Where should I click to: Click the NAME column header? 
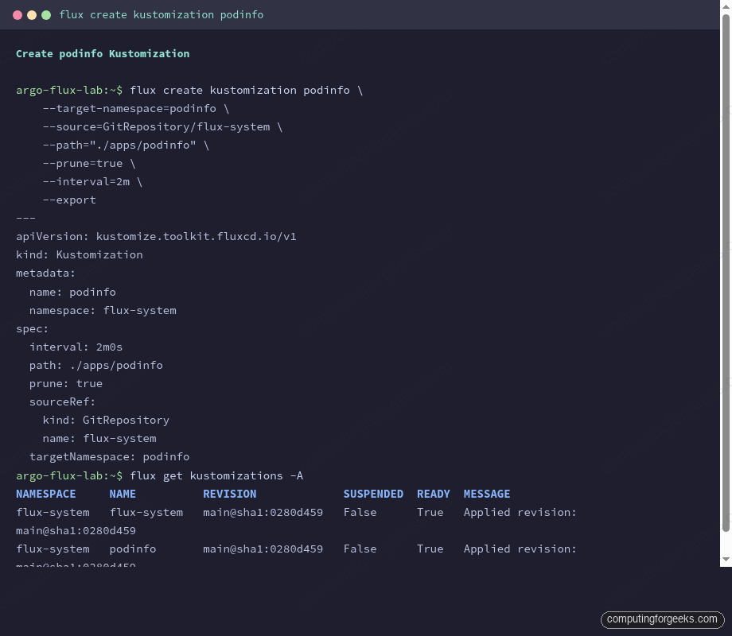click(123, 494)
